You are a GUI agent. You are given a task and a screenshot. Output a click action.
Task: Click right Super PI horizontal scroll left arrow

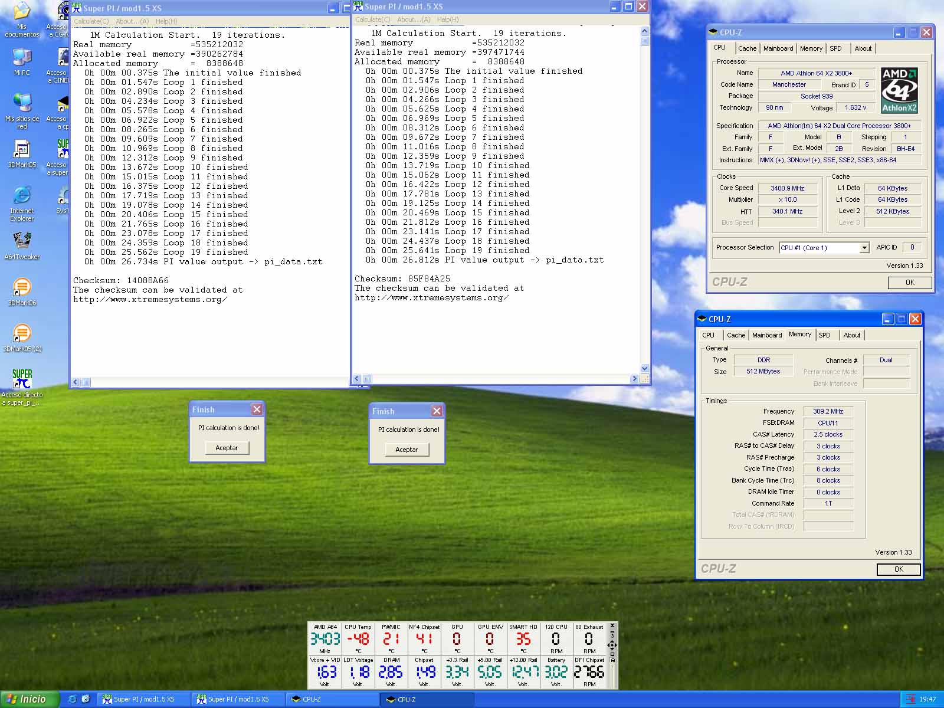(x=357, y=378)
